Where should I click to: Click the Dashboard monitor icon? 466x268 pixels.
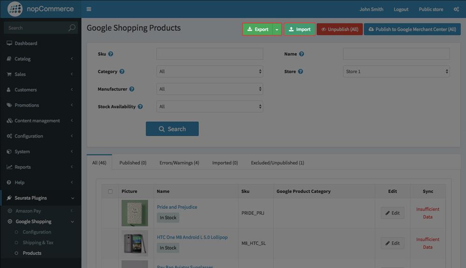click(x=9, y=43)
